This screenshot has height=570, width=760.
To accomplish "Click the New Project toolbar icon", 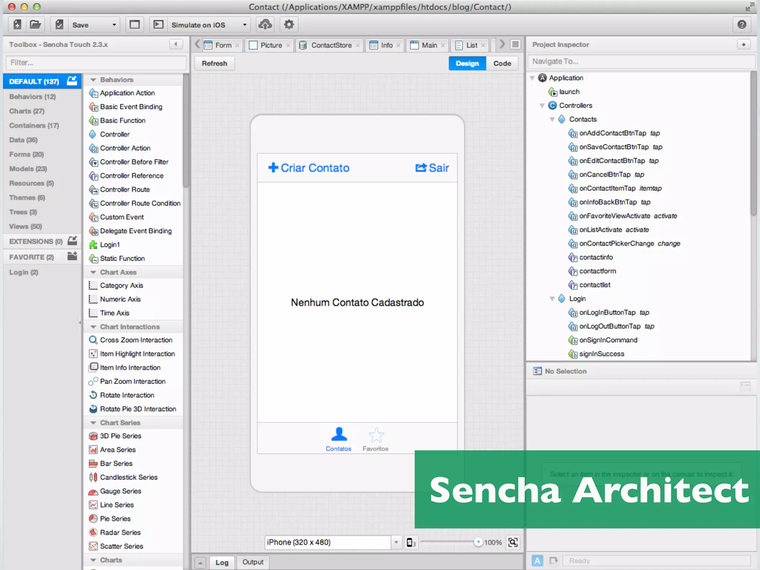I will click(x=17, y=25).
